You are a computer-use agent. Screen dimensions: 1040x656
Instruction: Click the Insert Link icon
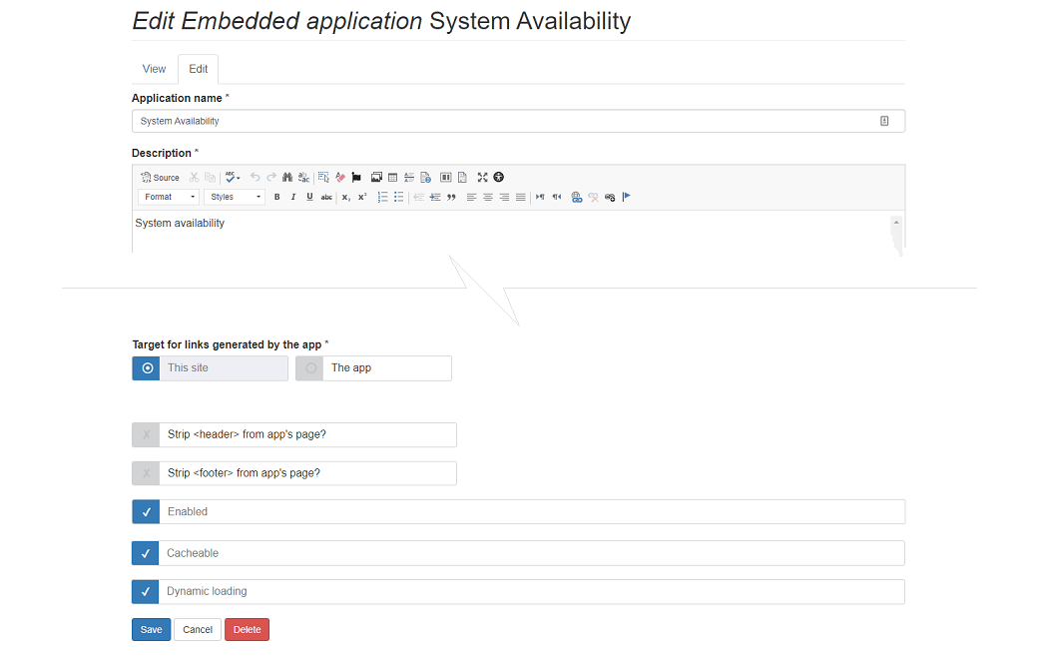pos(576,197)
